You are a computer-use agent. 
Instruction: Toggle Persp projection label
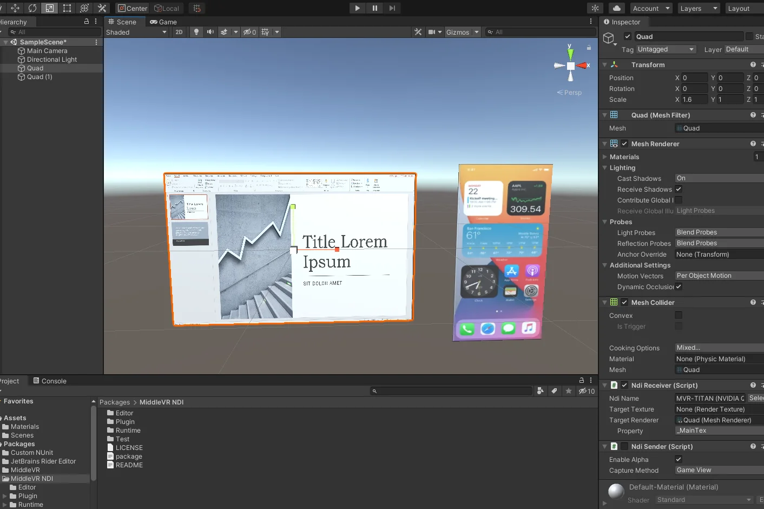tap(570, 93)
